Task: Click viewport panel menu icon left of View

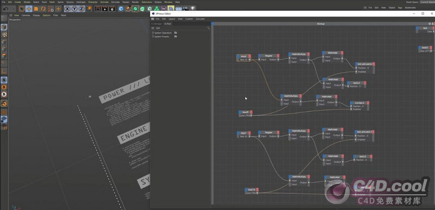Action: pos(11,15)
